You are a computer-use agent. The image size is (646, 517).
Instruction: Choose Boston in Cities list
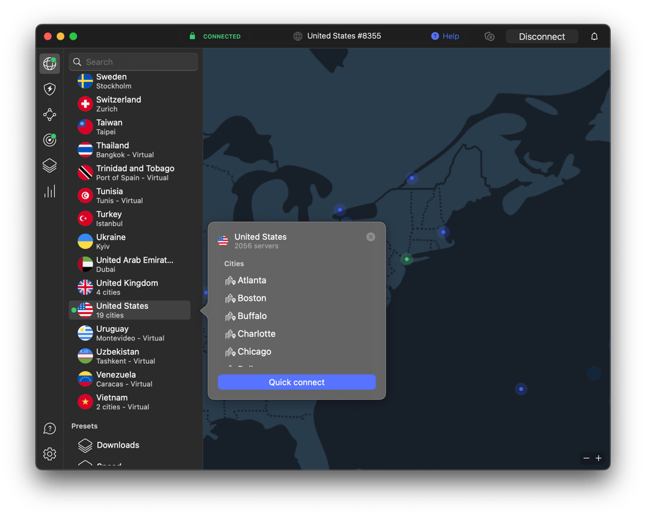coord(252,298)
